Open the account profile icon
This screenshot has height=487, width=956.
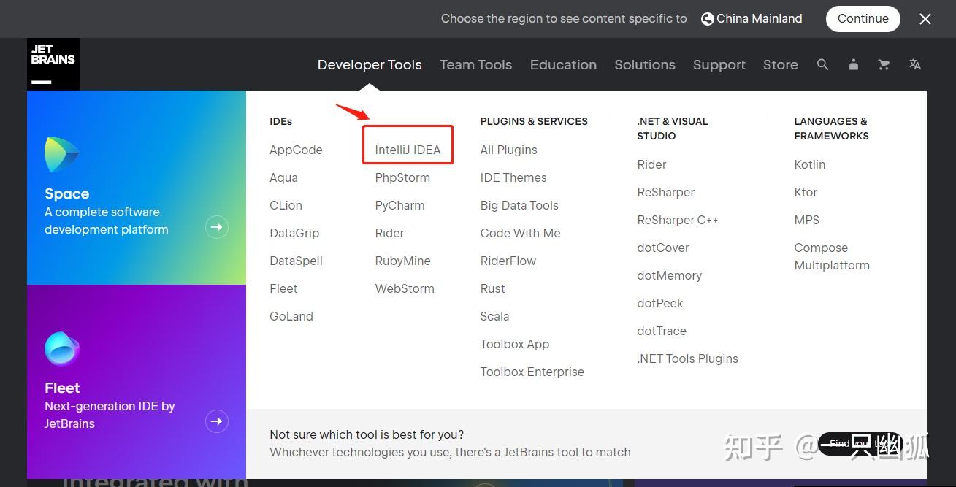[x=853, y=64]
